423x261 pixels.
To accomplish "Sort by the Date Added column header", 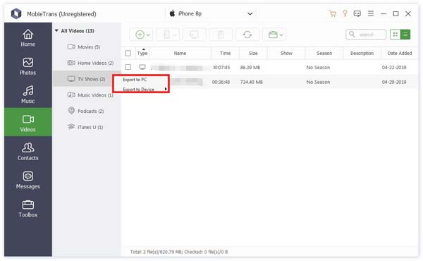I will coord(400,53).
